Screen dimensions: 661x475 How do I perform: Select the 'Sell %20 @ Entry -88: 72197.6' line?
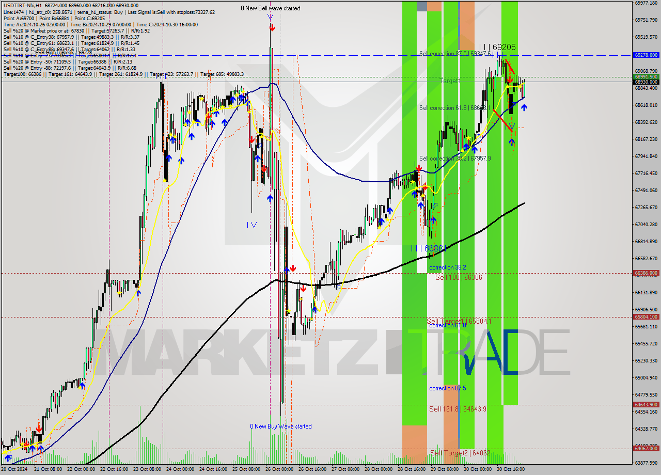[70, 68]
